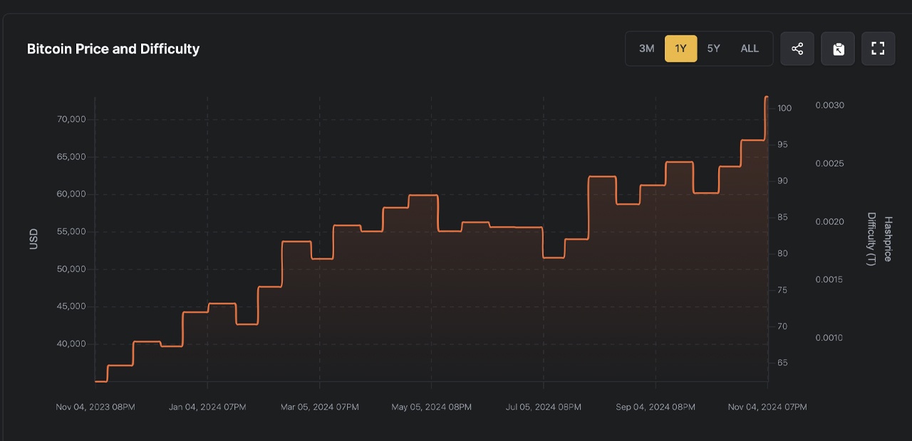Select the highlighted 1Y range tab

tap(680, 49)
